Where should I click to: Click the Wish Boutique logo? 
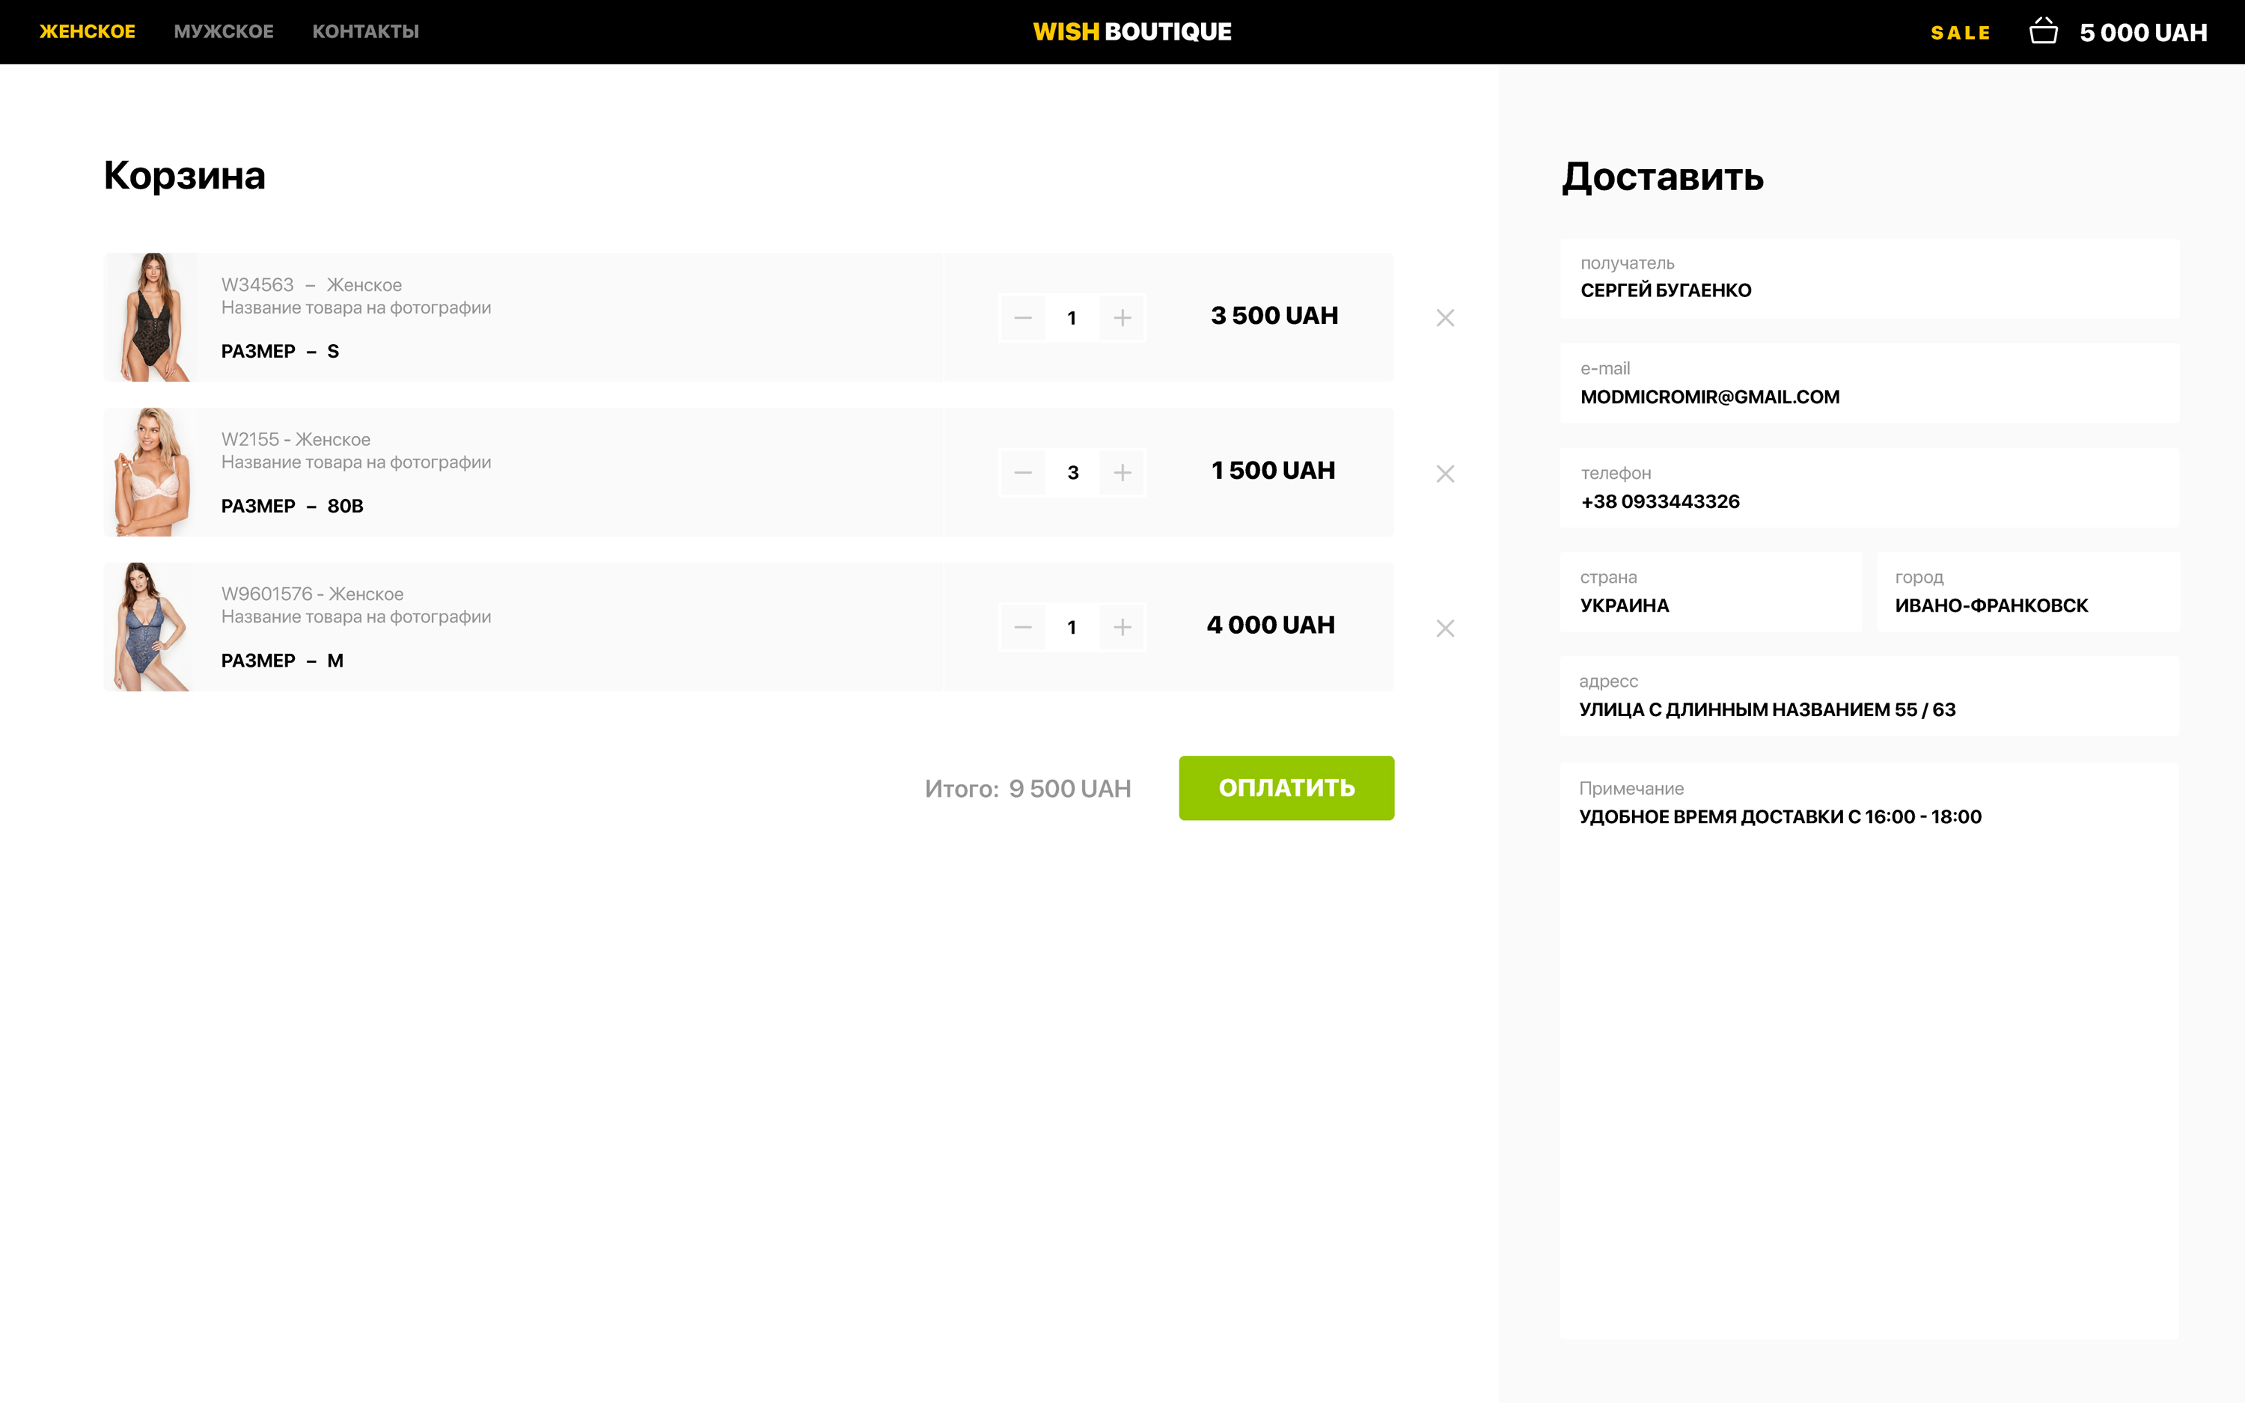tap(1131, 31)
